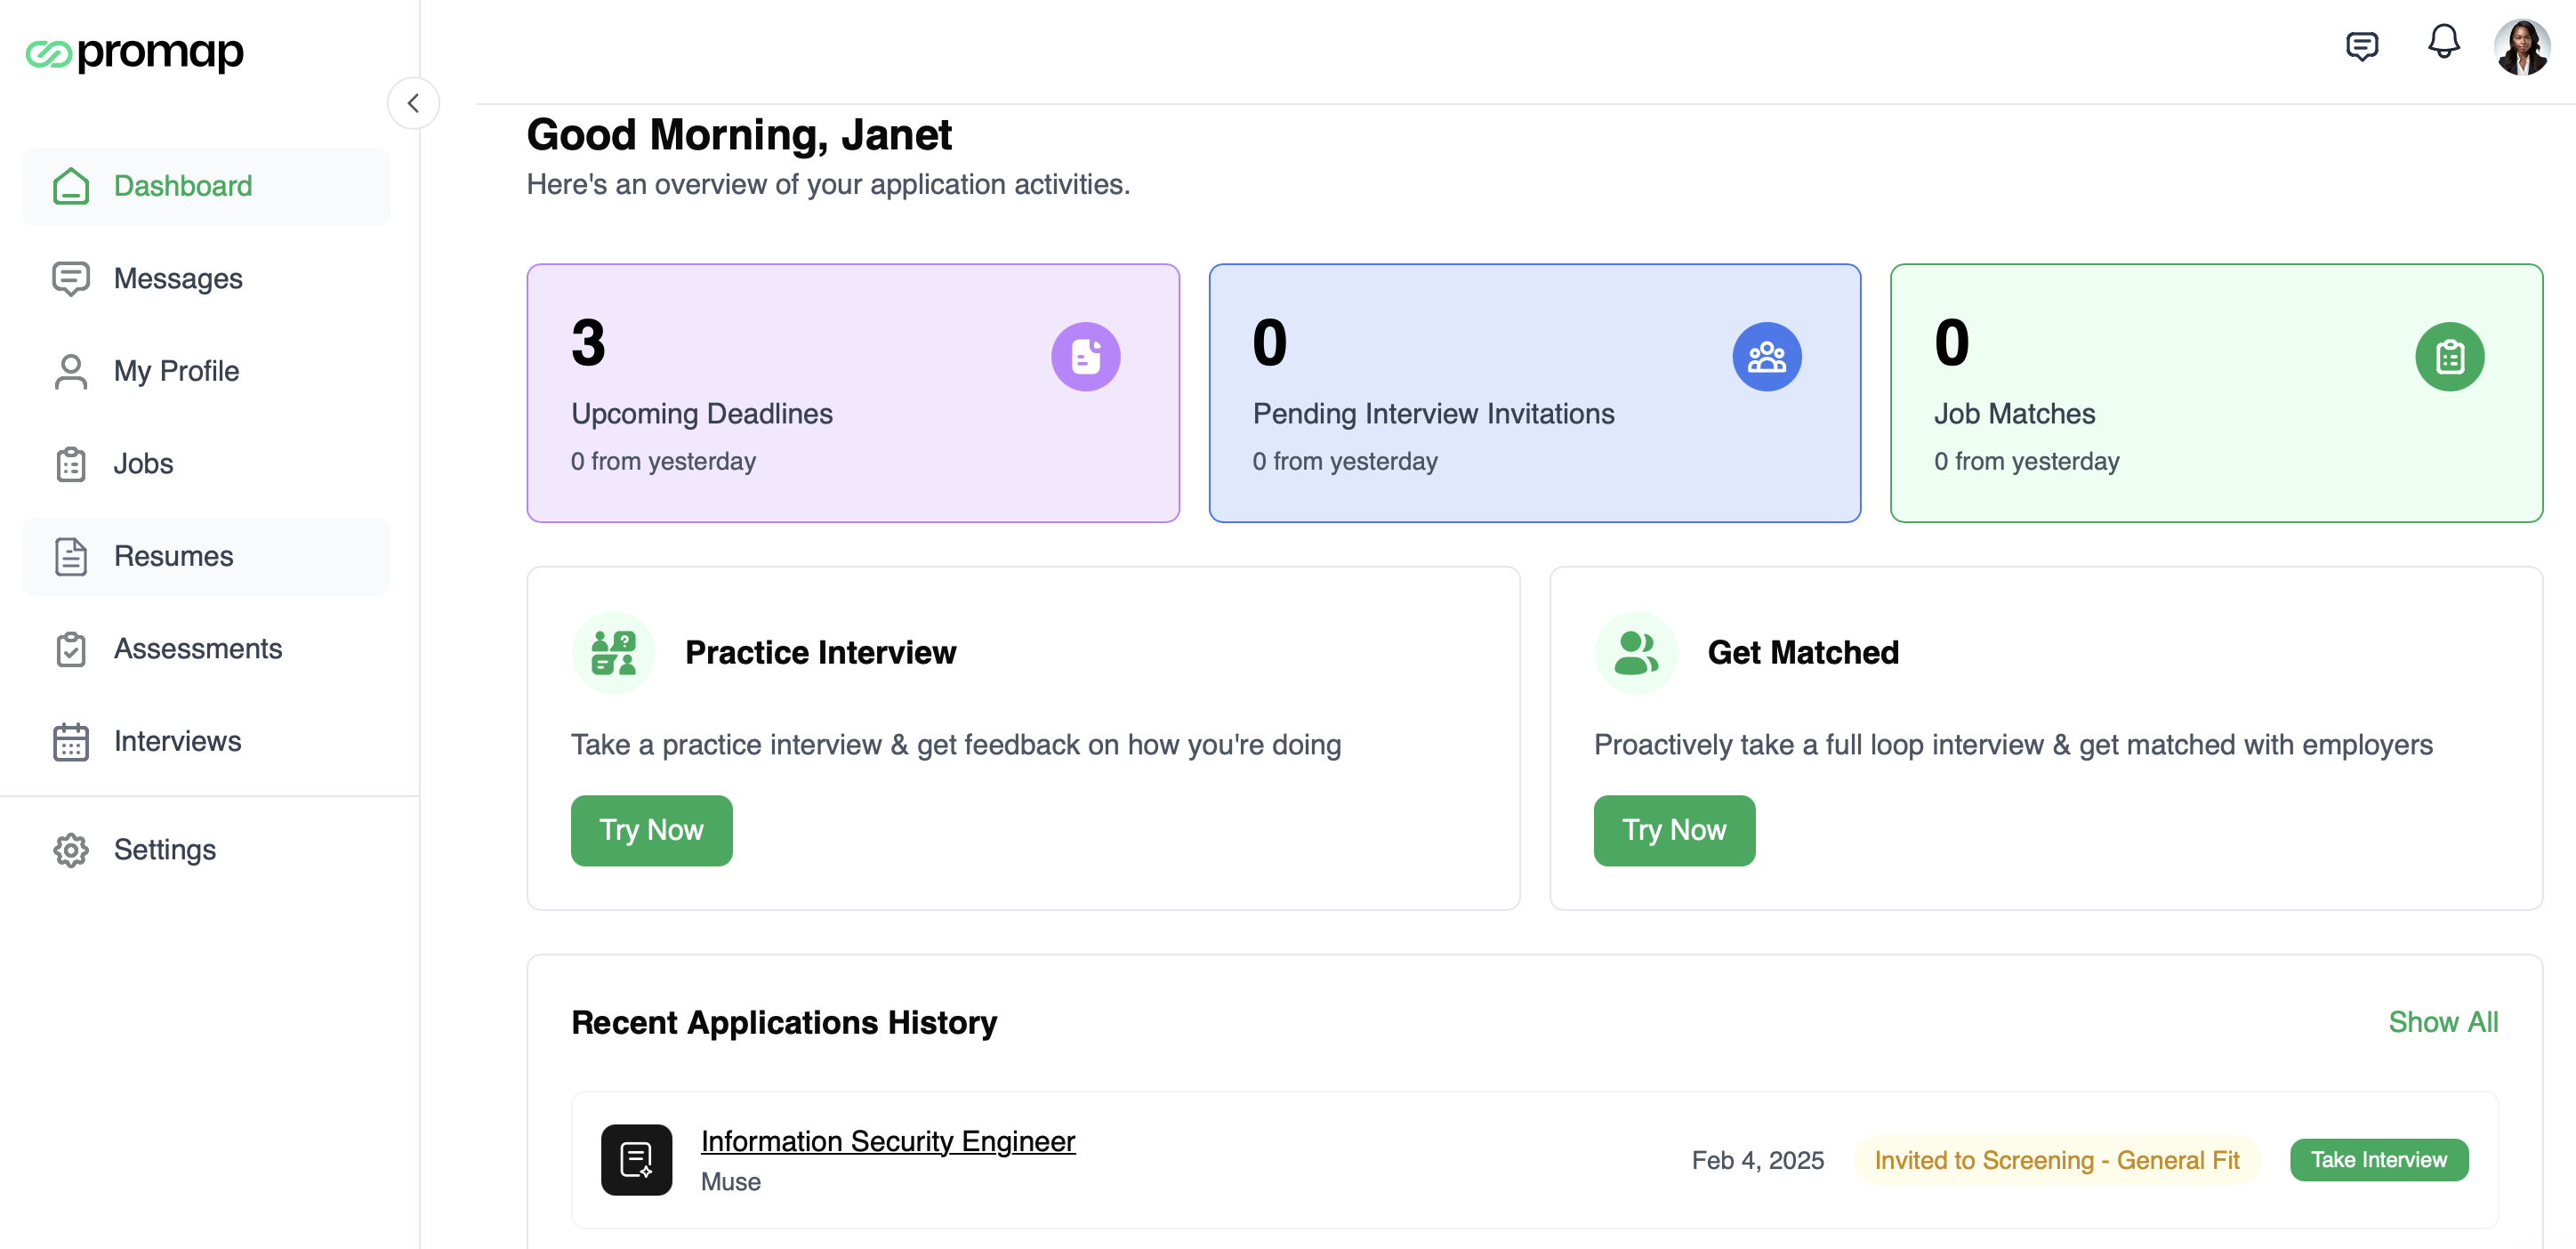This screenshot has height=1249, width=2576.
Task: Open notifications bell
Action: 2444,43
